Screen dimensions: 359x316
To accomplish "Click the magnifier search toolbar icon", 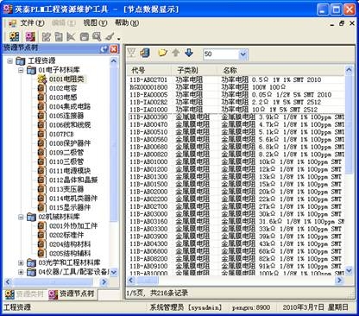I will point(97,36).
